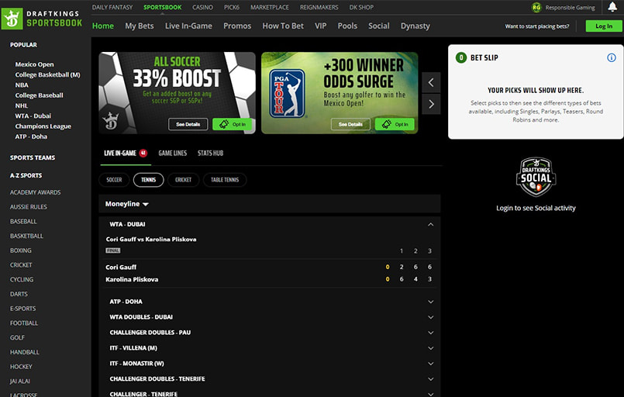
Task: Open ATP - Doha in the Popular list
Action: (31, 136)
